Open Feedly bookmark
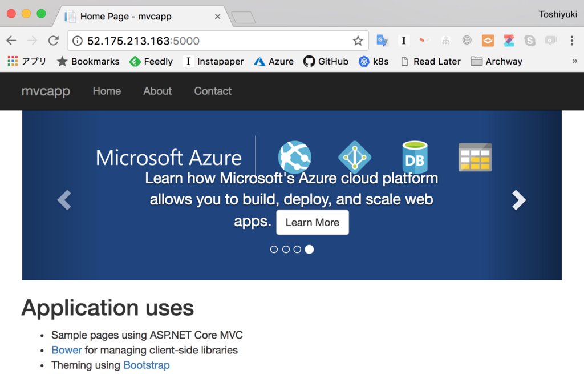 pyautogui.click(x=151, y=61)
